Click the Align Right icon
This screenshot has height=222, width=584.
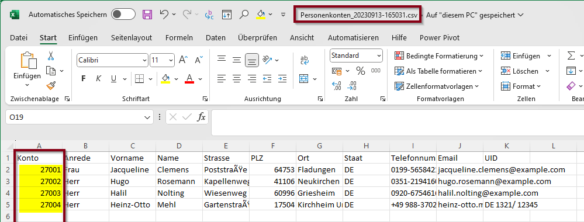pyautogui.click(x=252, y=79)
